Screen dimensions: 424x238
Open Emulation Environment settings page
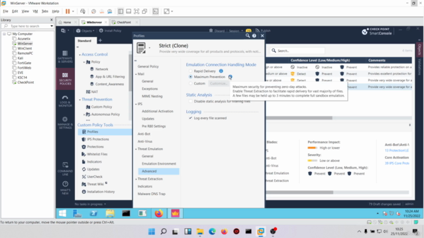click(x=159, y=164)
